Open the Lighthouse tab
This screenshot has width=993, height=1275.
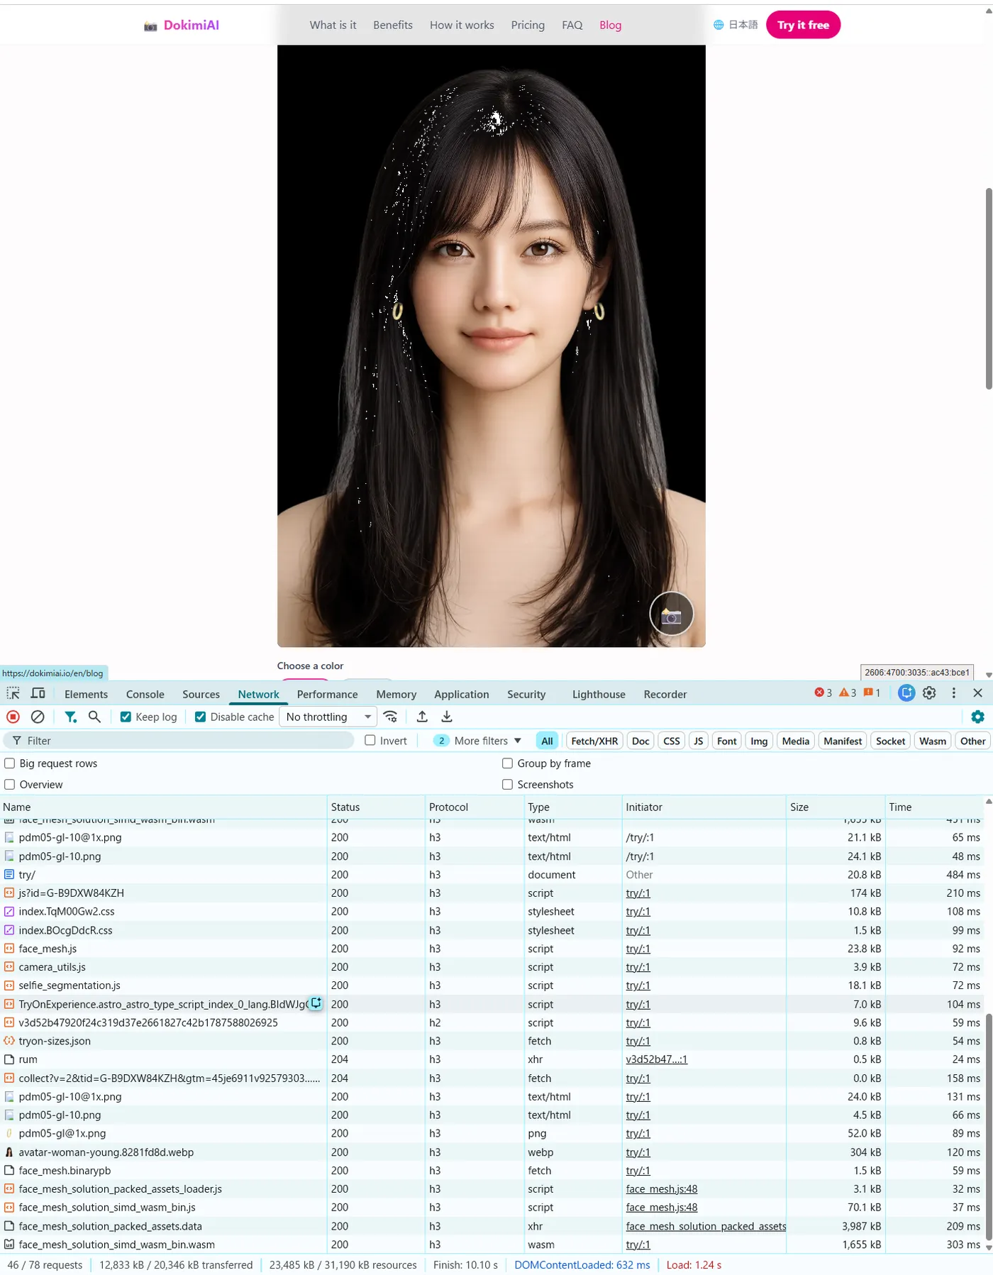599,695
